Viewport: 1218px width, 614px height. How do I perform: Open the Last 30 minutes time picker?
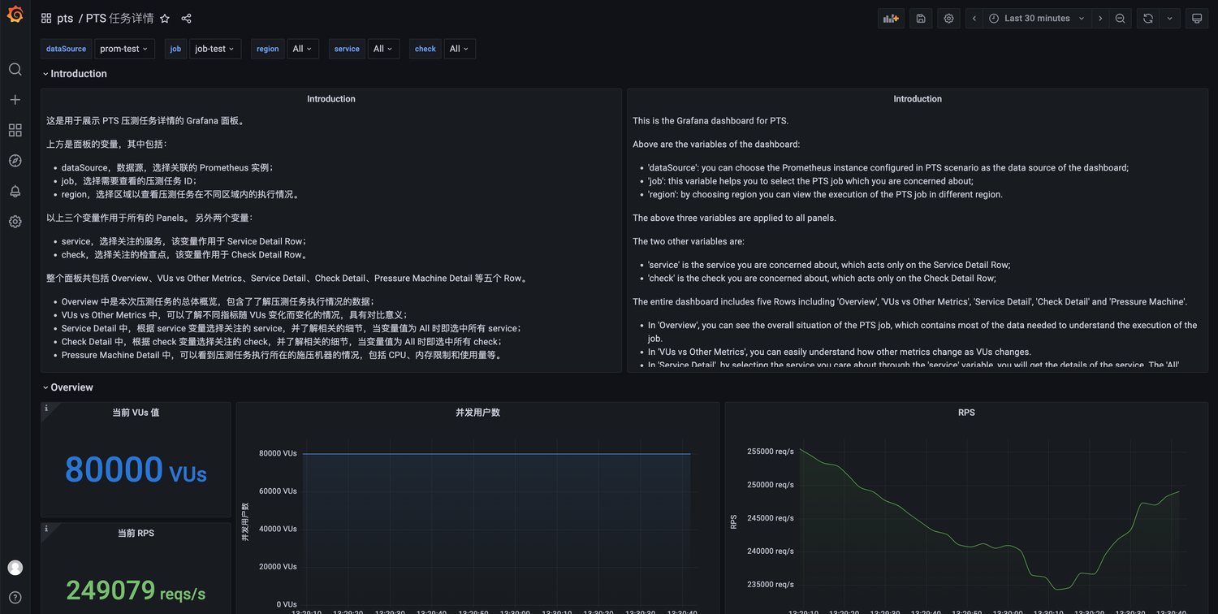click(1037, 19)
